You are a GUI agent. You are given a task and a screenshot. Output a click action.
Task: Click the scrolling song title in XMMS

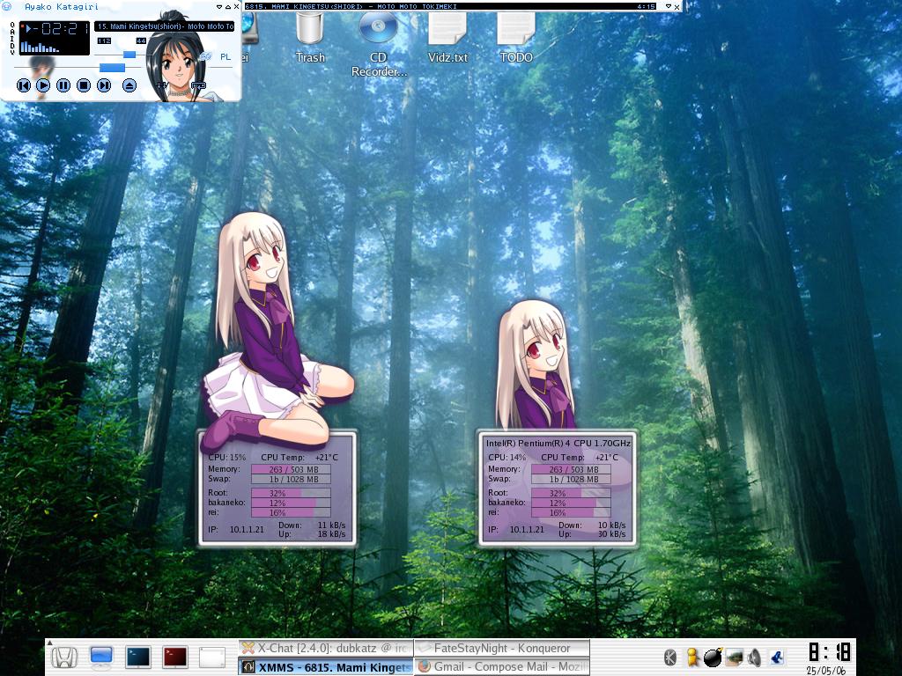click(165, 26)
